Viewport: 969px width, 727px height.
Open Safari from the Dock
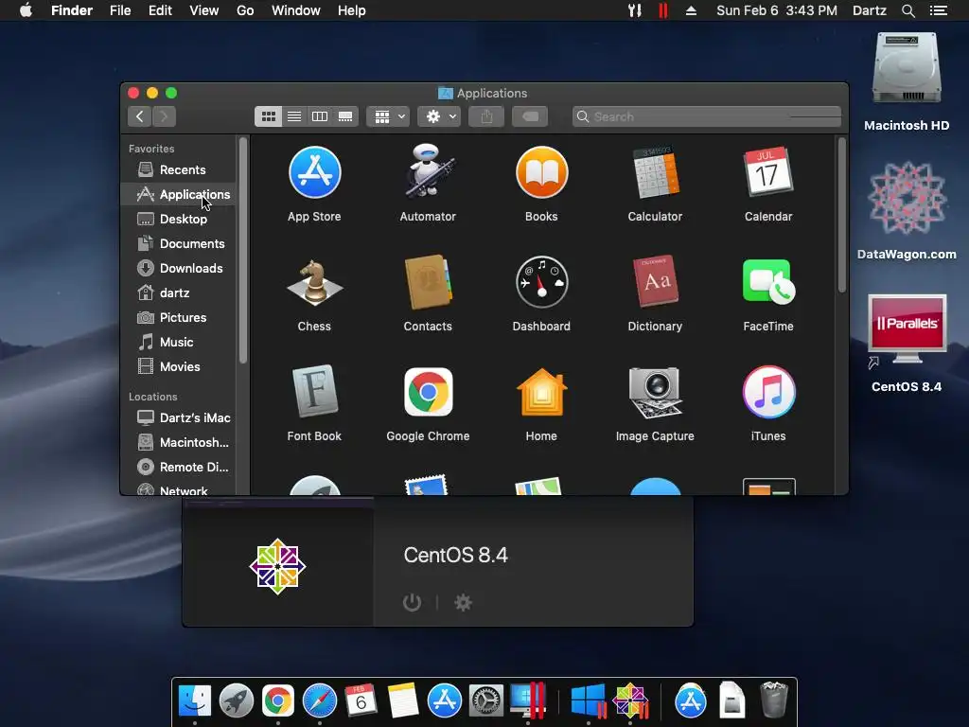point(320,701)
